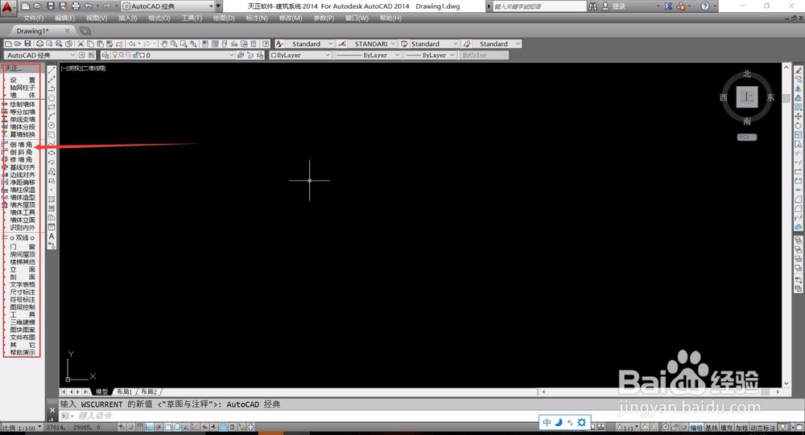Select the Line tool in draw toolbar
Viewport: 805px width, 435px height.
coord(52,70)
